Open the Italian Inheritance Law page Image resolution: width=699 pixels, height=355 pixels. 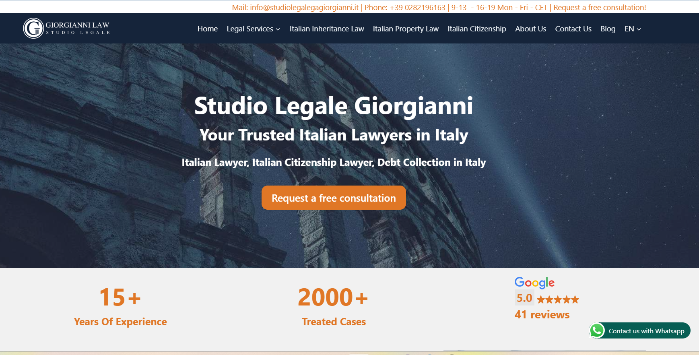pos(326,29)
